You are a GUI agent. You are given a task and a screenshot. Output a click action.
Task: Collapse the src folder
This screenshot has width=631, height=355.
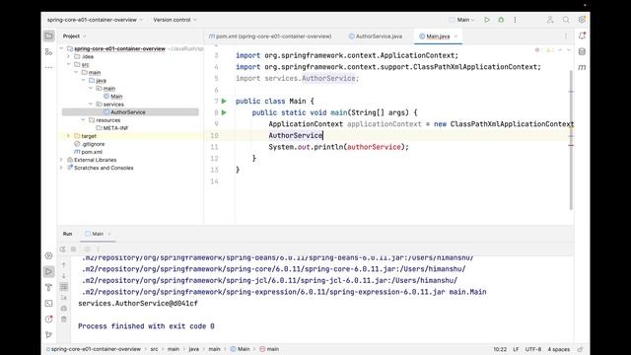click(68, 64)
